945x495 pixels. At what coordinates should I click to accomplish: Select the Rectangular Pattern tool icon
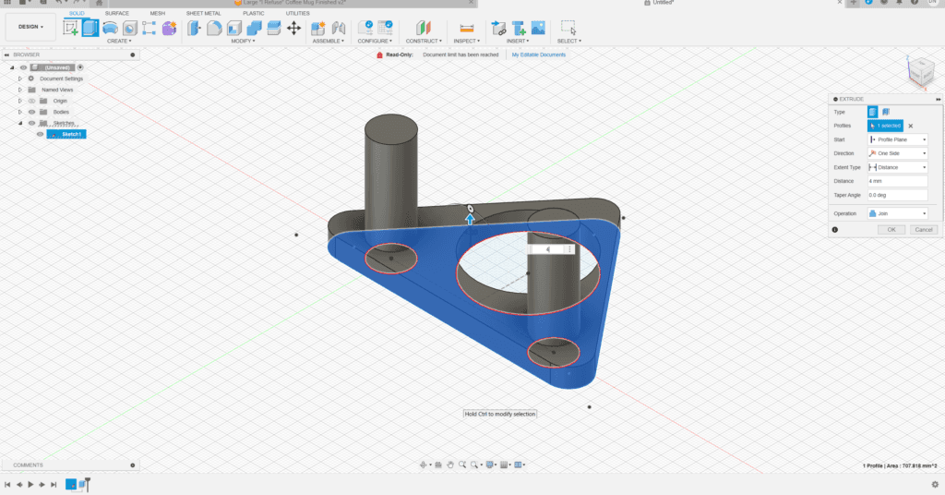pos(149,28)
